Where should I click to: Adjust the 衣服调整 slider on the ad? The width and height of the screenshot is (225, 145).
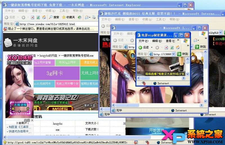click(x=19, y=111)
